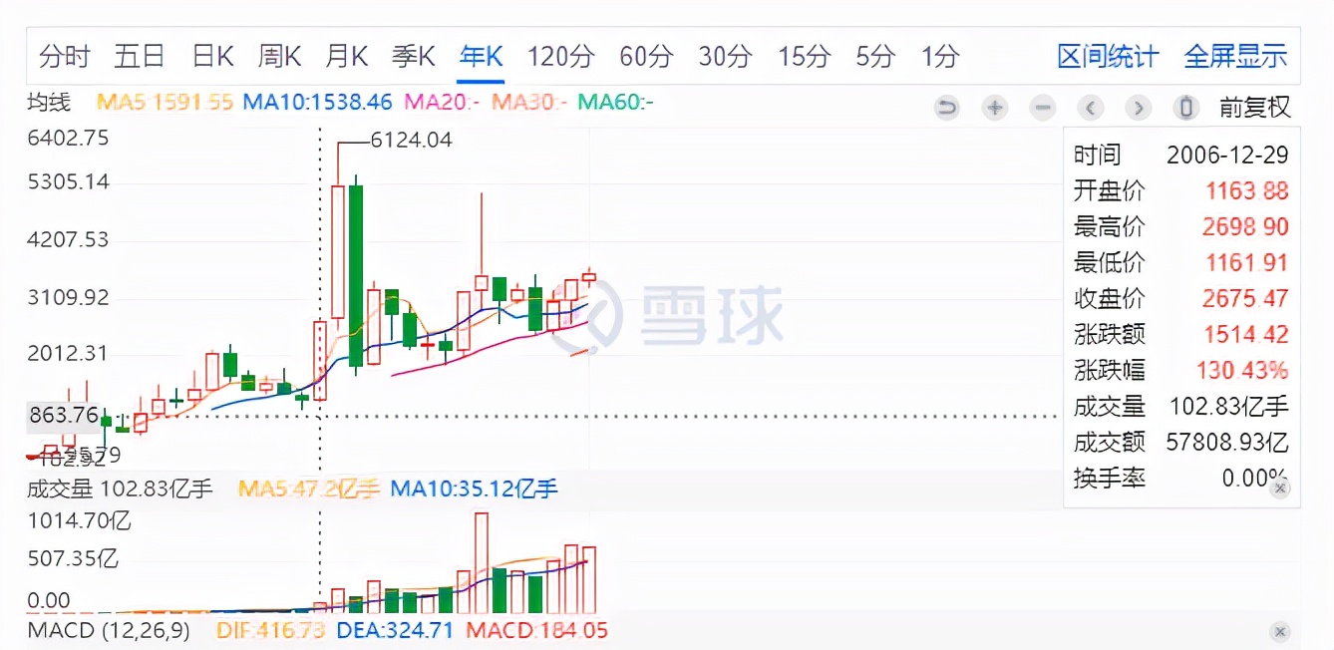Click the mobile device icon in the toolbar
Viewport: 1334px width, 650px height.
coord(1185,107)
